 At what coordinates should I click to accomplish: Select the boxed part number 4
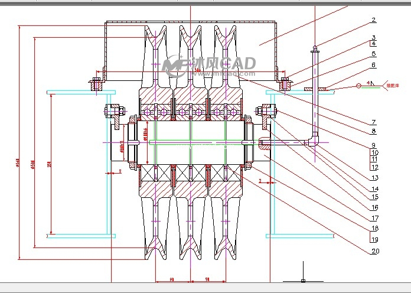click(x=373, y=43)
